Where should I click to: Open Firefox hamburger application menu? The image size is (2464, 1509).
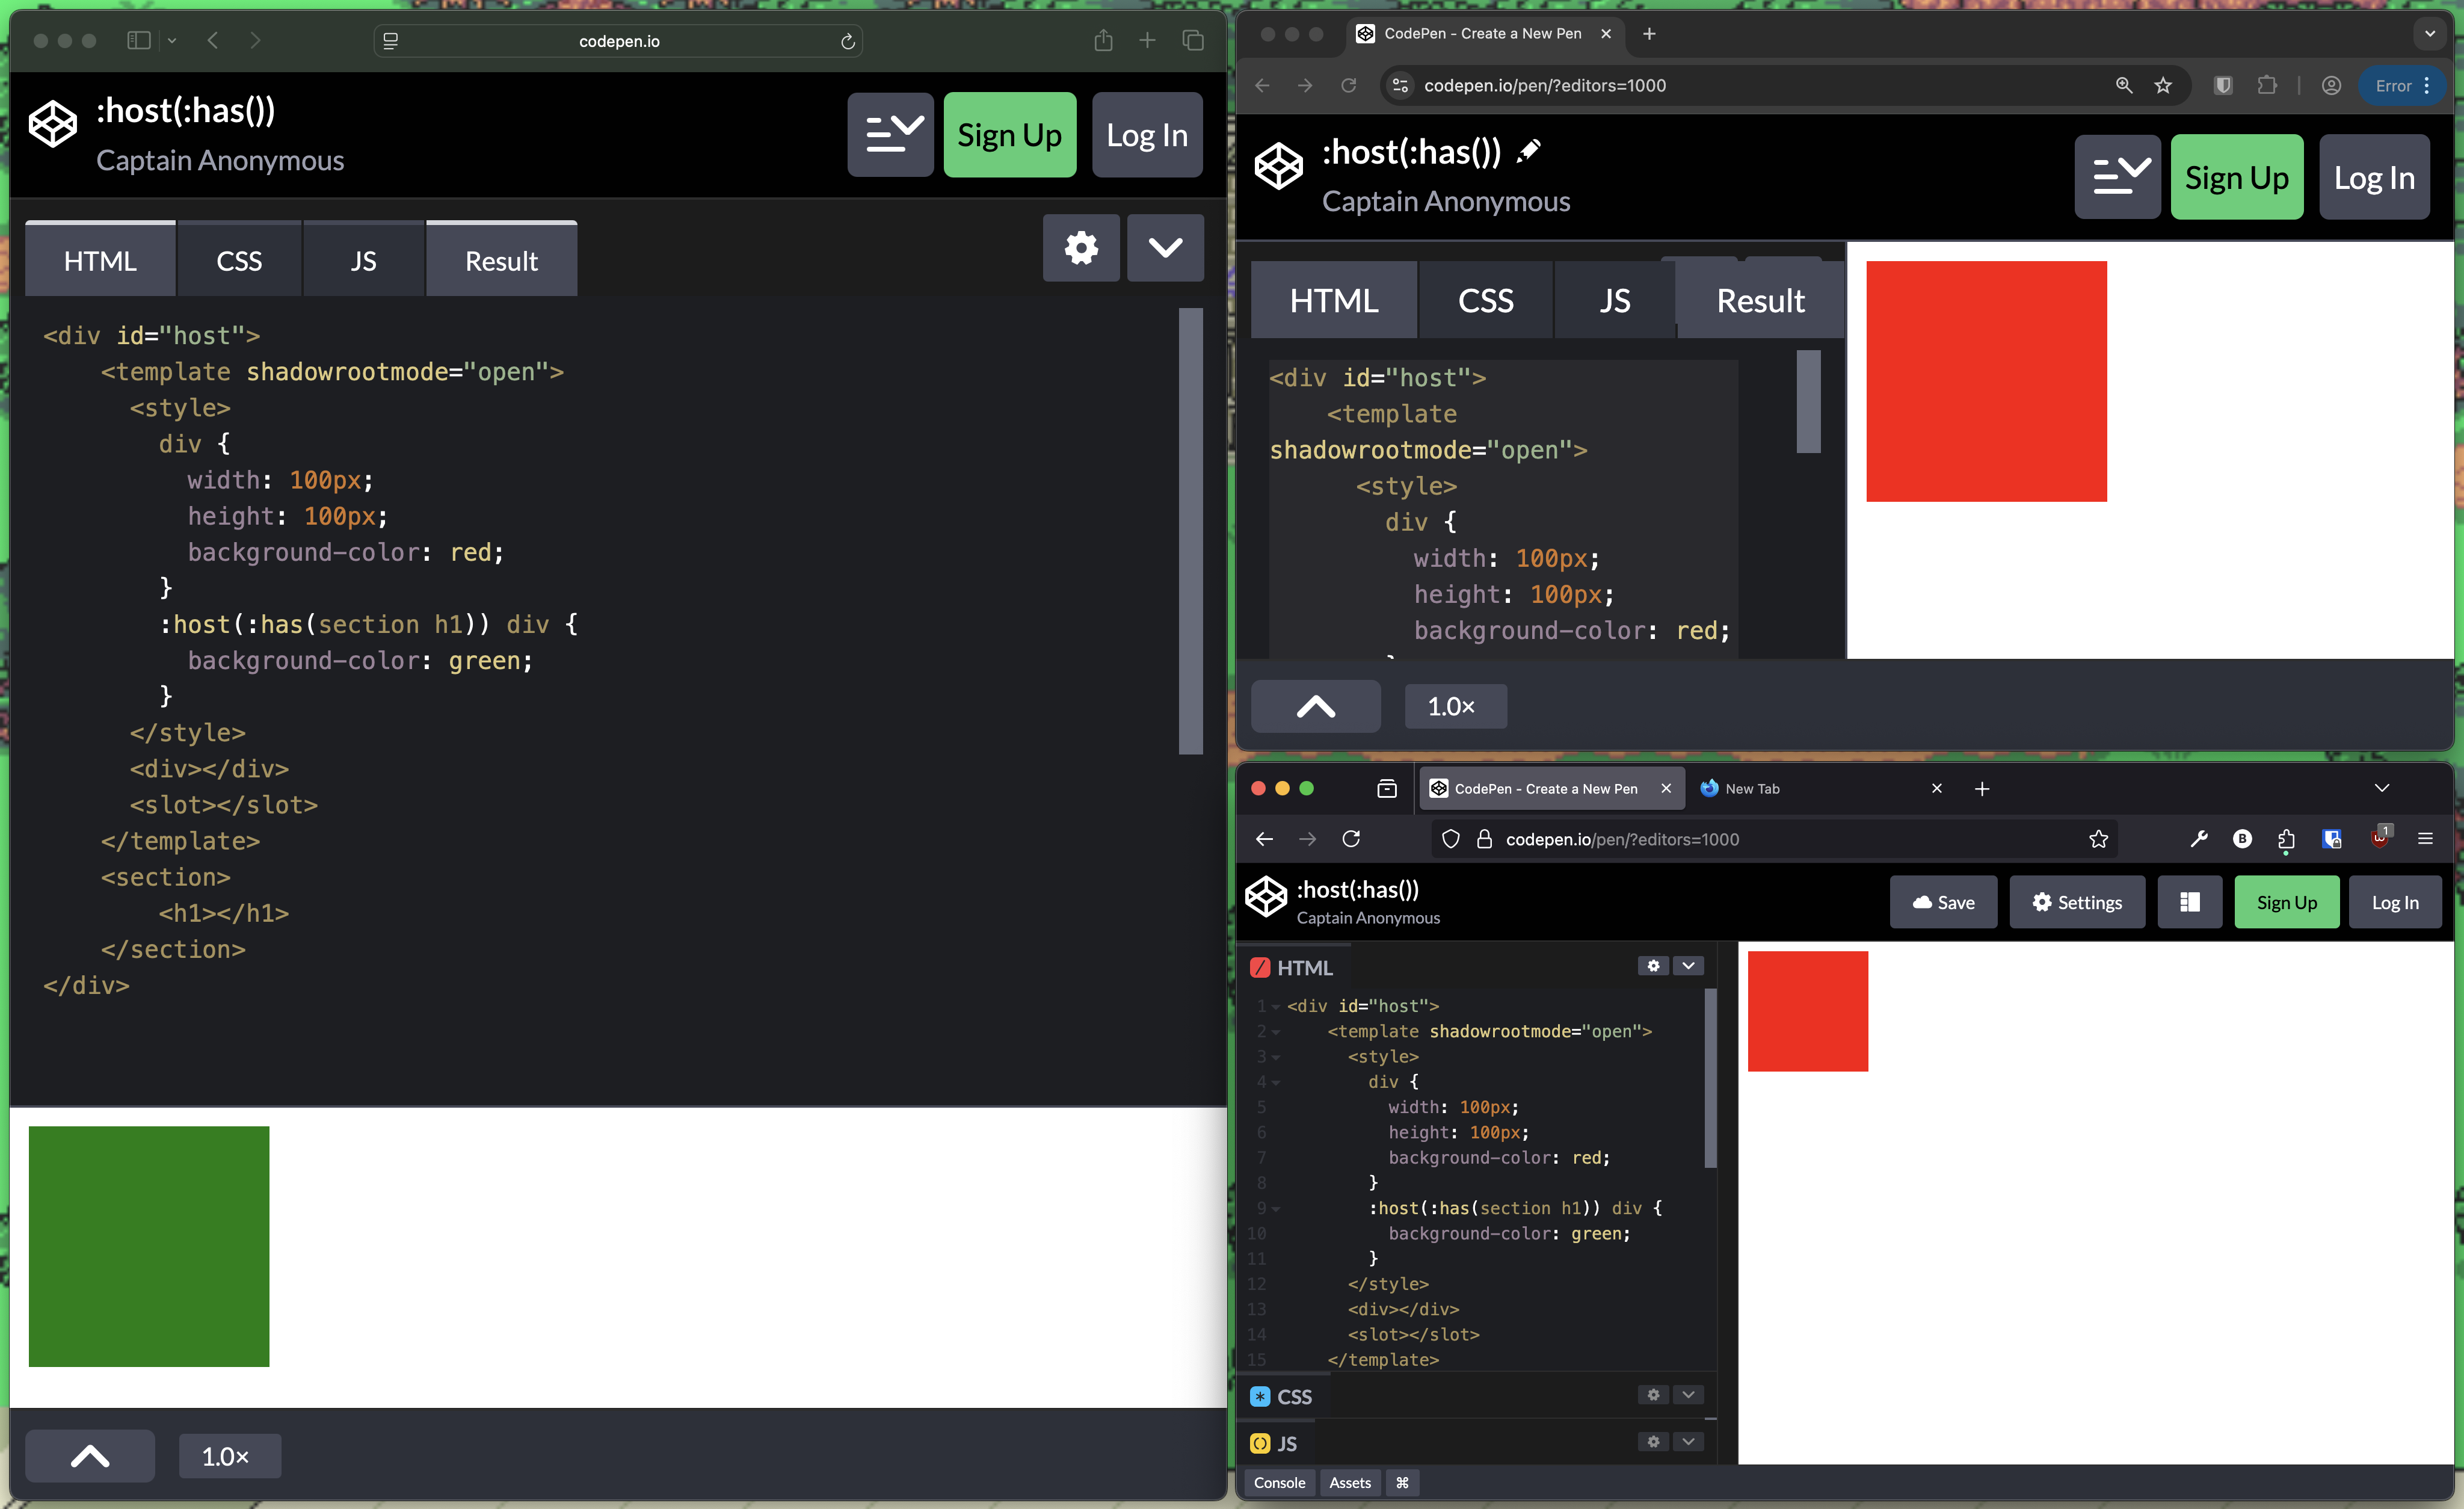[2425, 839]
